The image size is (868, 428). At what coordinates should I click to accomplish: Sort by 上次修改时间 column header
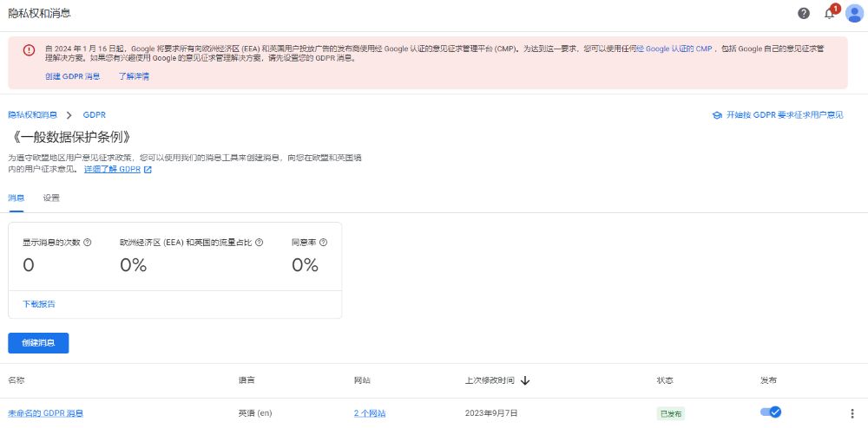[x=490, y=380]
